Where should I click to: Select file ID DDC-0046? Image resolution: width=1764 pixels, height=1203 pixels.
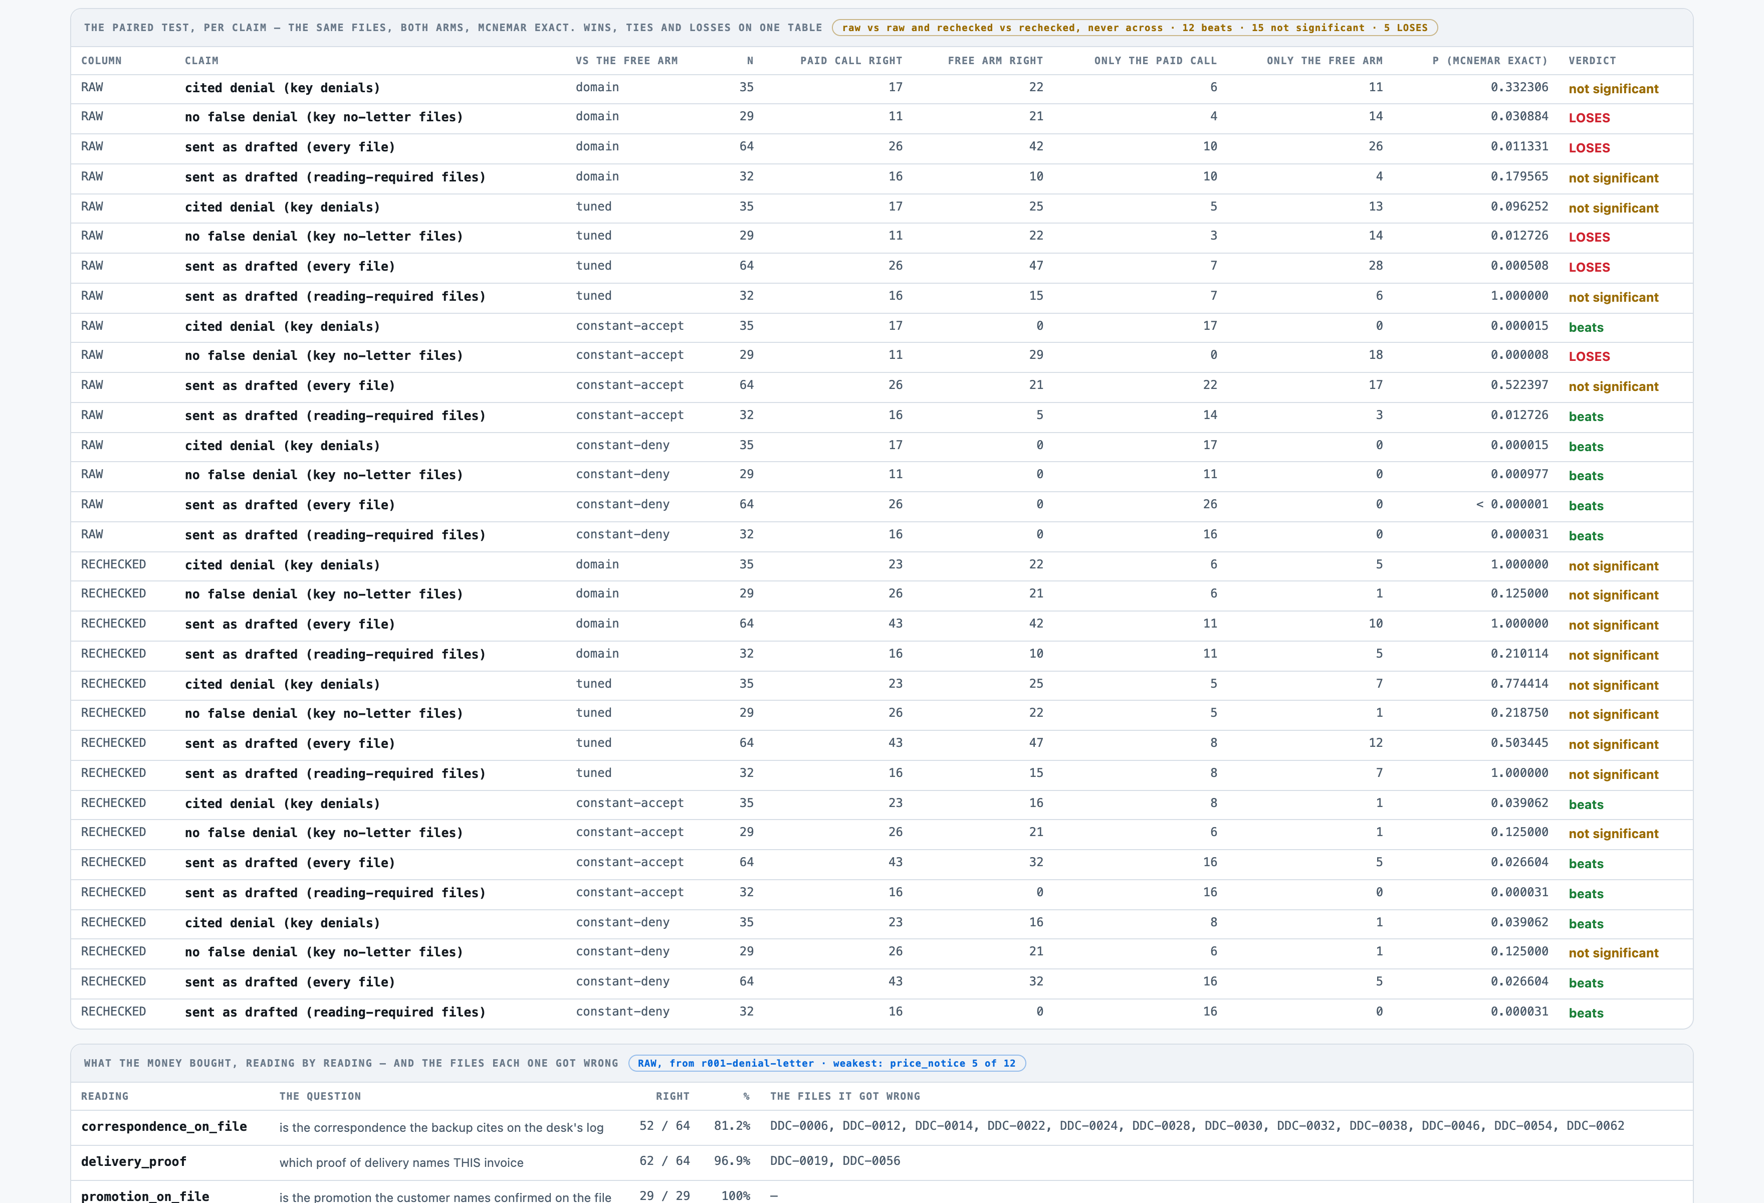1451,1126
